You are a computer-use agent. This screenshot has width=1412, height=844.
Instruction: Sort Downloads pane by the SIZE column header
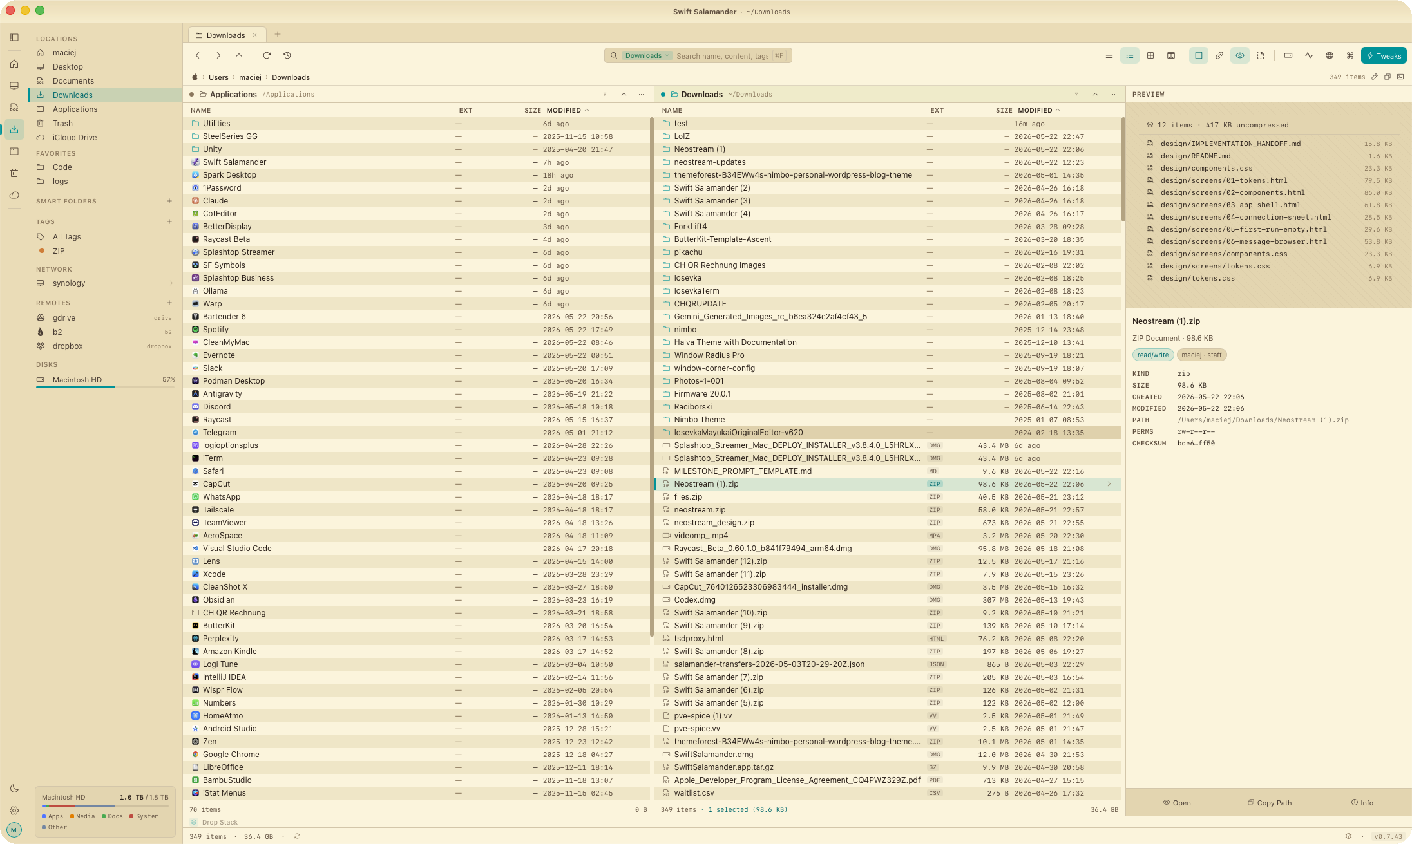pyautogui.click(x=1004, y=111)
